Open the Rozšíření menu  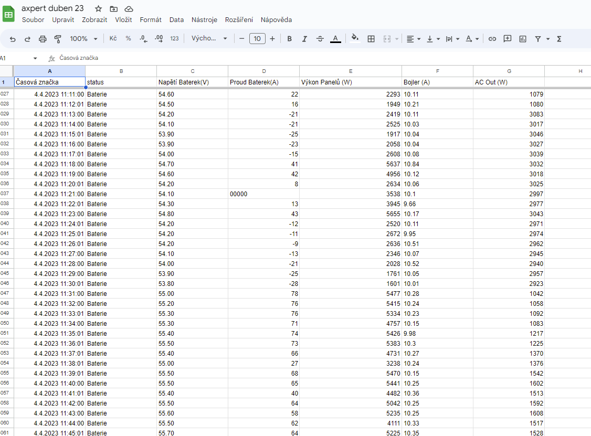tap(239, 20)
